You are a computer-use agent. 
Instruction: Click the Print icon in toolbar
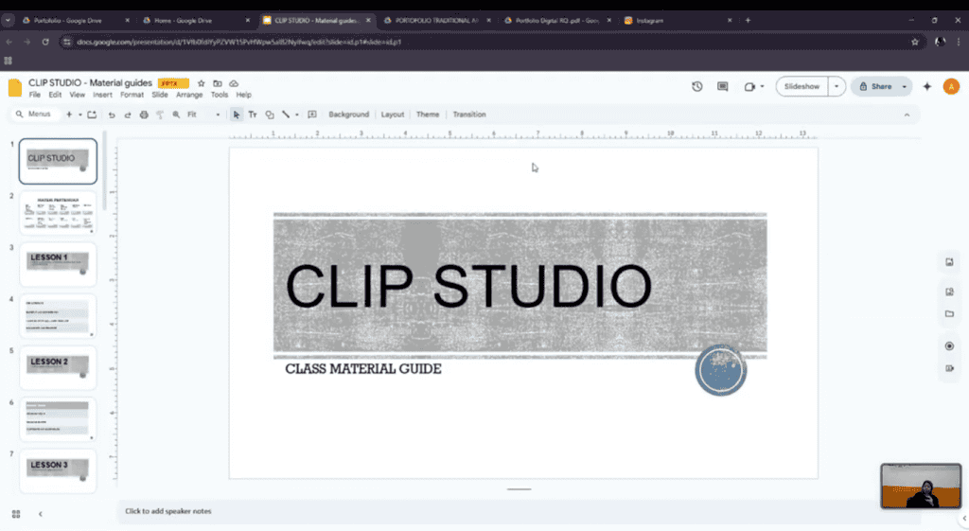click(x=144, y=115)
